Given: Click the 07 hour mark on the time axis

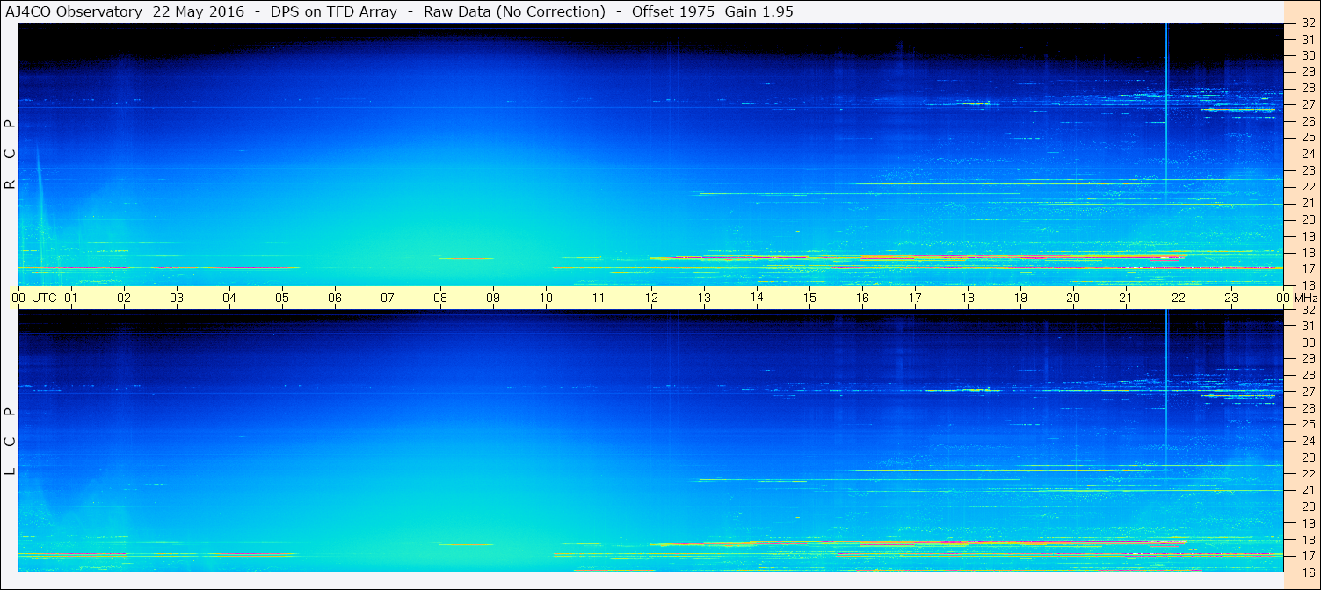Looking at the screenshot, I should click(388, 298).
